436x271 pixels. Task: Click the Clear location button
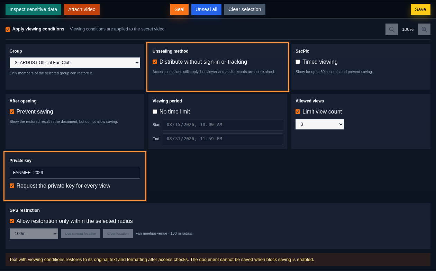point(118,233)
